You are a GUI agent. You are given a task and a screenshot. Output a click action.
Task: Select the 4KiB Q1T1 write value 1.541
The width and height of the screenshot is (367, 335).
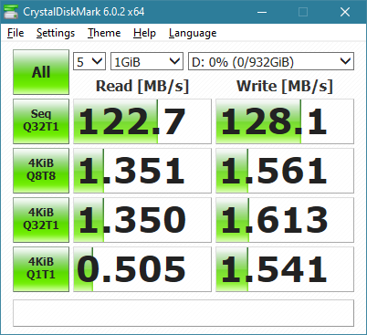(x=285, y=269)
